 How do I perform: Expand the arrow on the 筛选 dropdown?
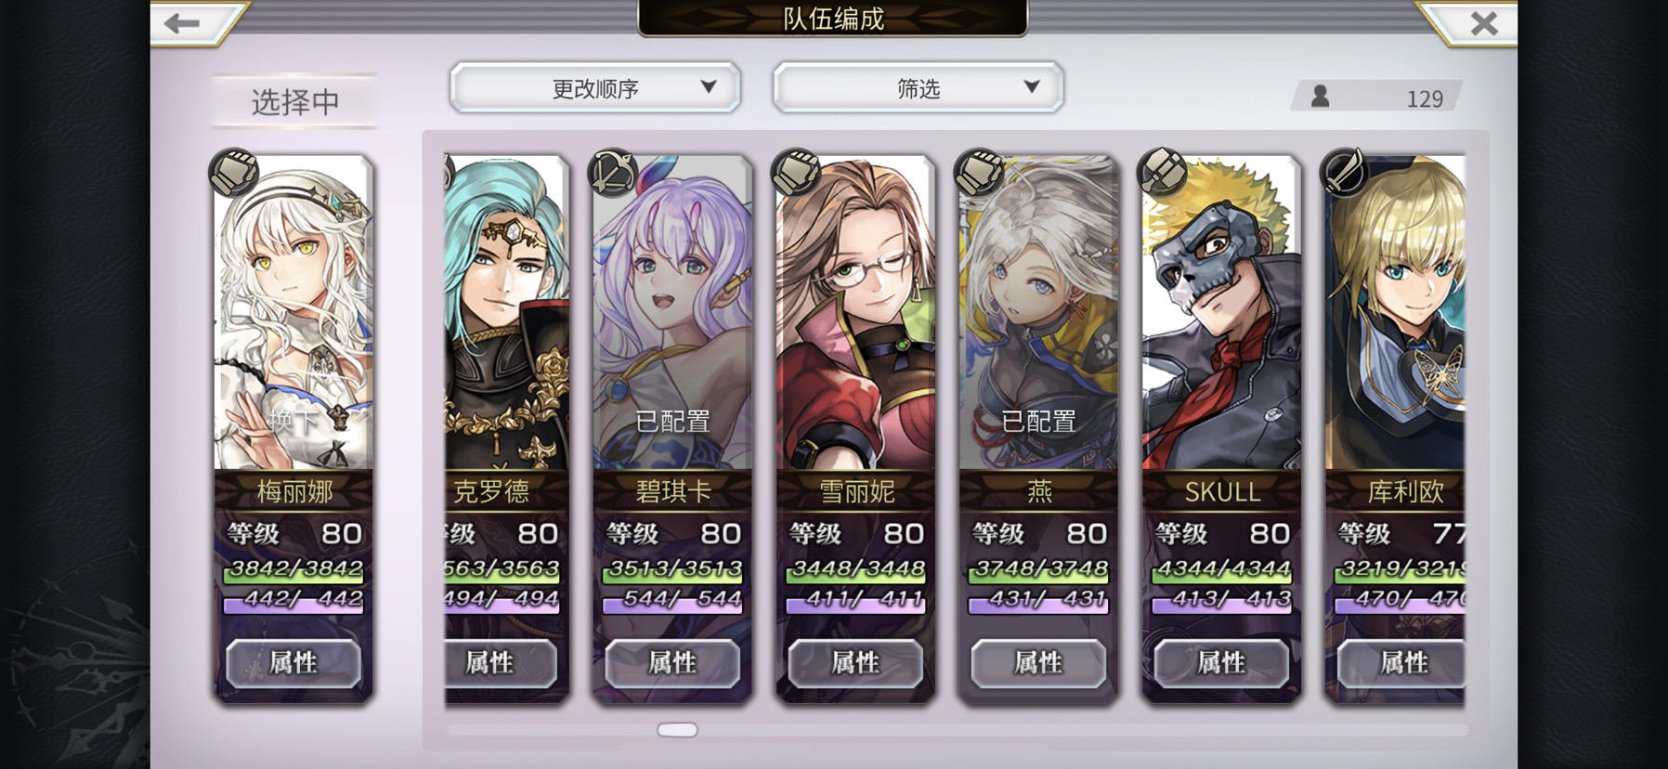pyautogui.click(x=1031, y=86)
